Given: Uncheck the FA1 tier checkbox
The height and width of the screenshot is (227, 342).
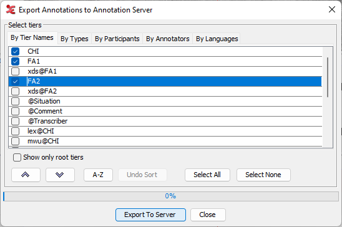Looking at the screenshot, I should 15,62.
